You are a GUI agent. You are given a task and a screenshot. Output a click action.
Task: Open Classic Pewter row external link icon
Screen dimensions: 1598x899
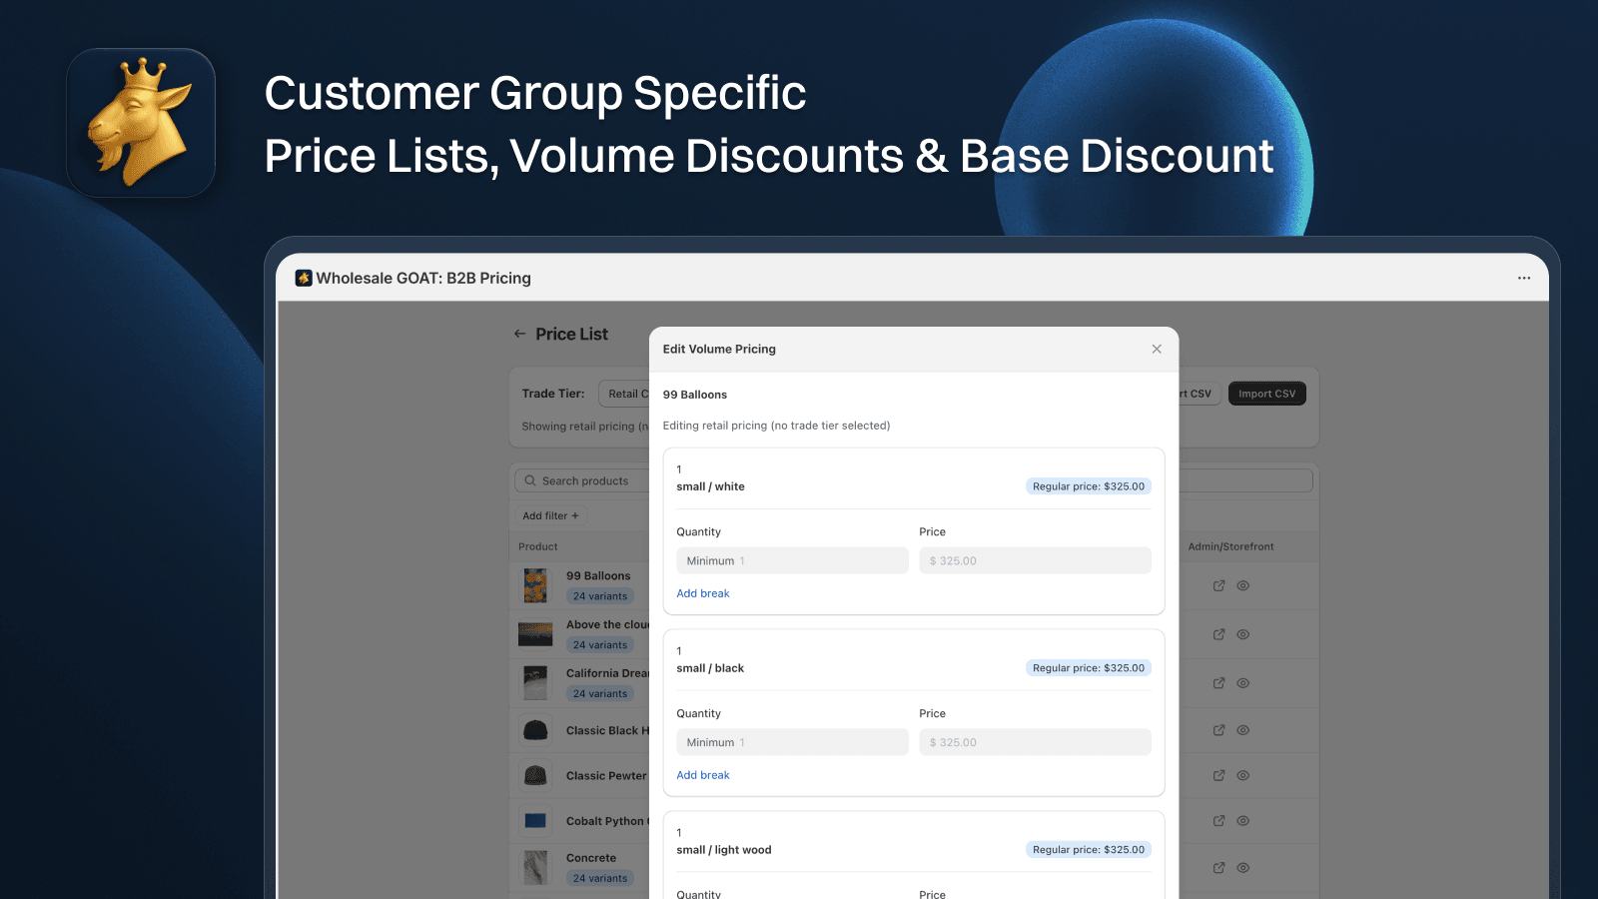pos(1218,775)
